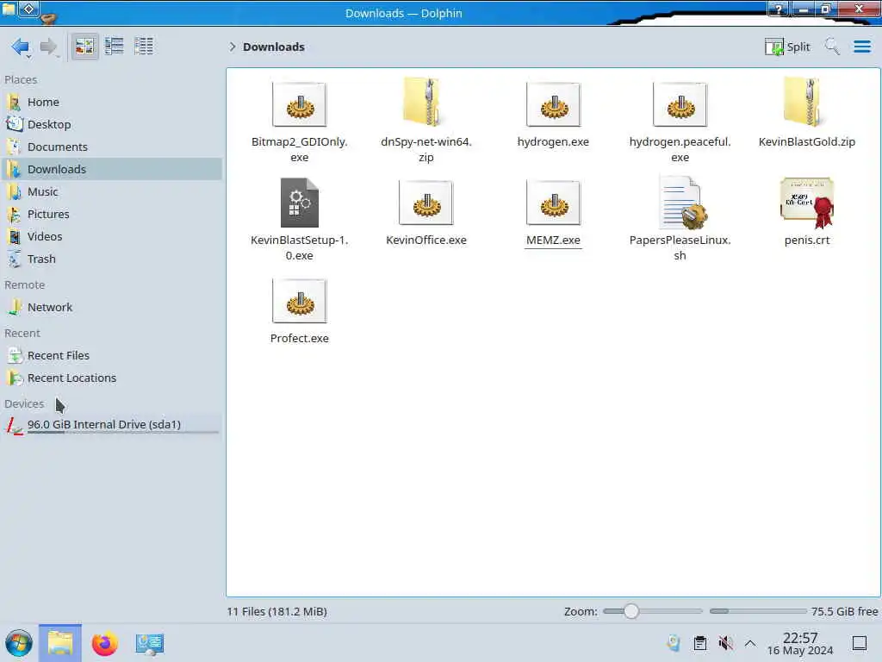Open the hamburger control menu
Viewport: 882px width, 662px height.
[861, 47]
